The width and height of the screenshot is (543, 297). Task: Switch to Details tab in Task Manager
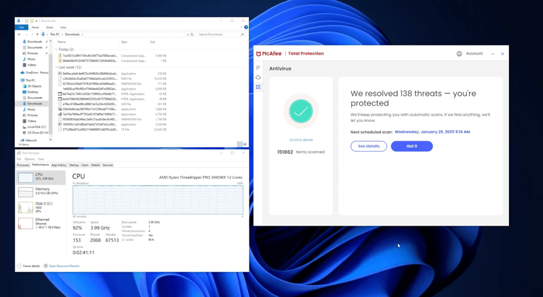pos(95,165)
